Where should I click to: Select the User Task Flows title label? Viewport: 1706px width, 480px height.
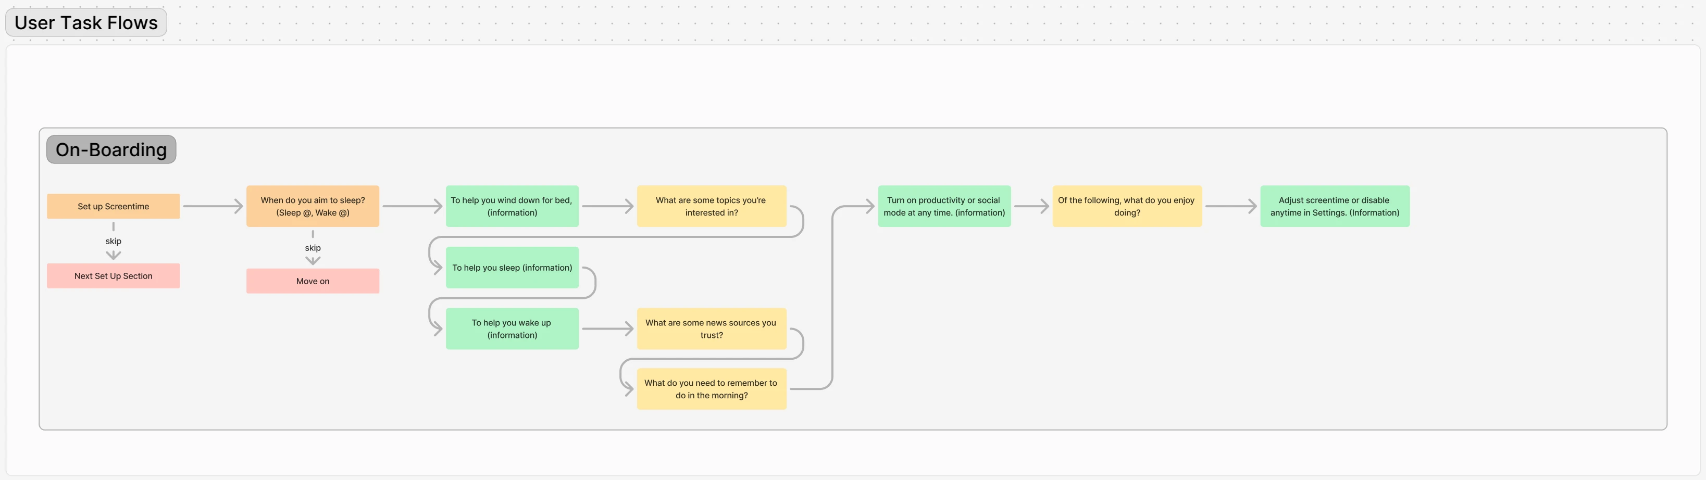[86, 22]
